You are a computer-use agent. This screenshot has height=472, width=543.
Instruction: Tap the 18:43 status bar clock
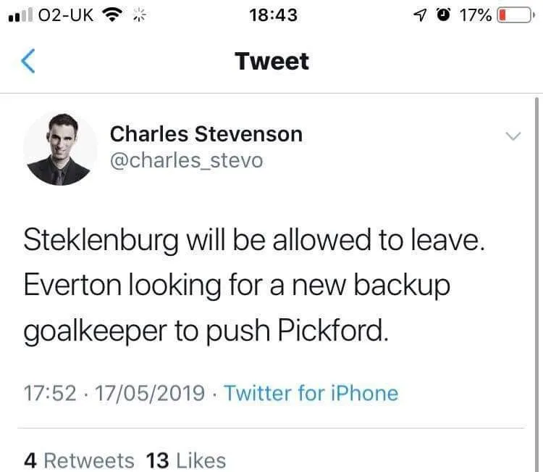pyautogui.click(x=271, y=15)
